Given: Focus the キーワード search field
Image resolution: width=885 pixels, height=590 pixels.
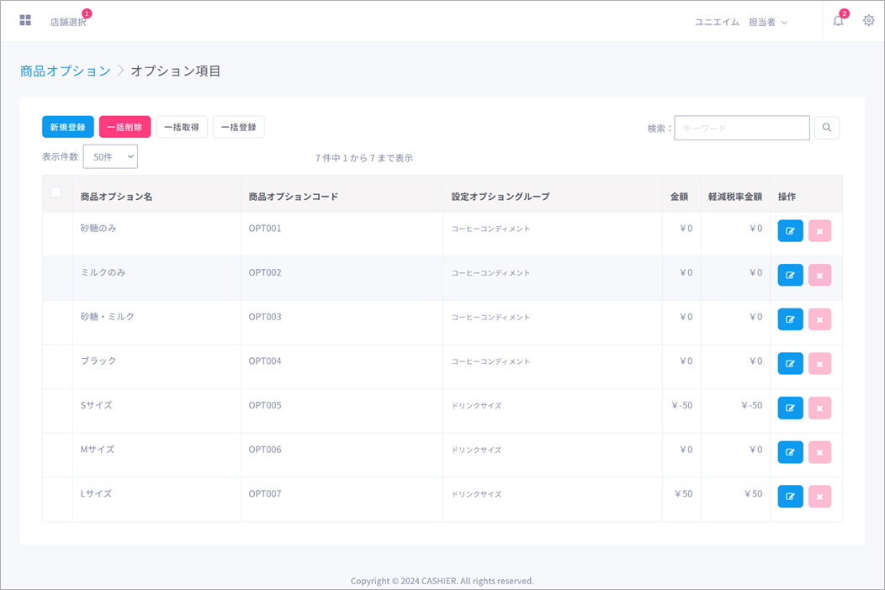Looking at the screenshot, I should [742, 128].
